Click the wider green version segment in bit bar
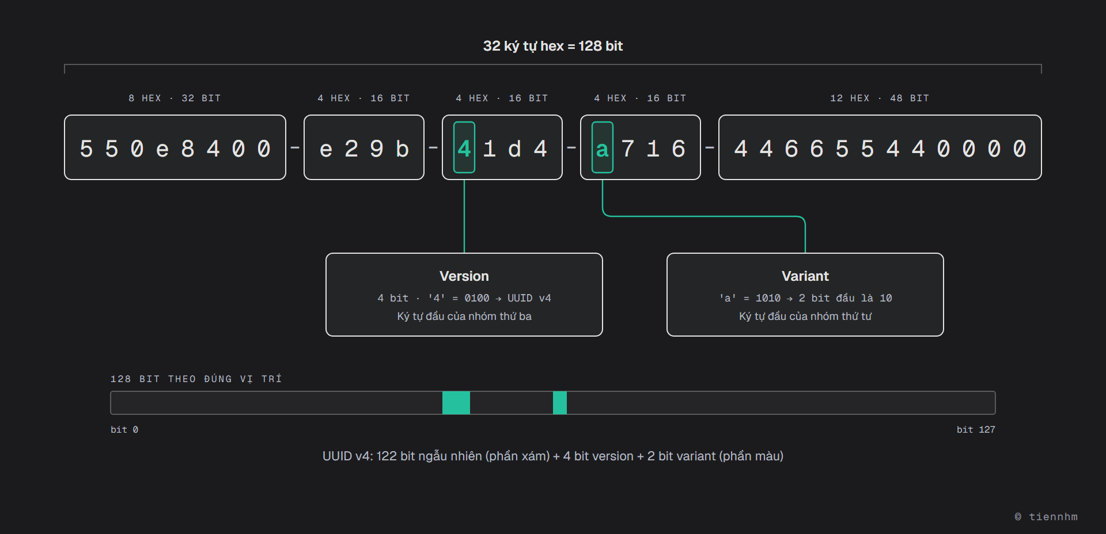The height and width of the screenshot is (534, 1106). click(x=456, y=403)
